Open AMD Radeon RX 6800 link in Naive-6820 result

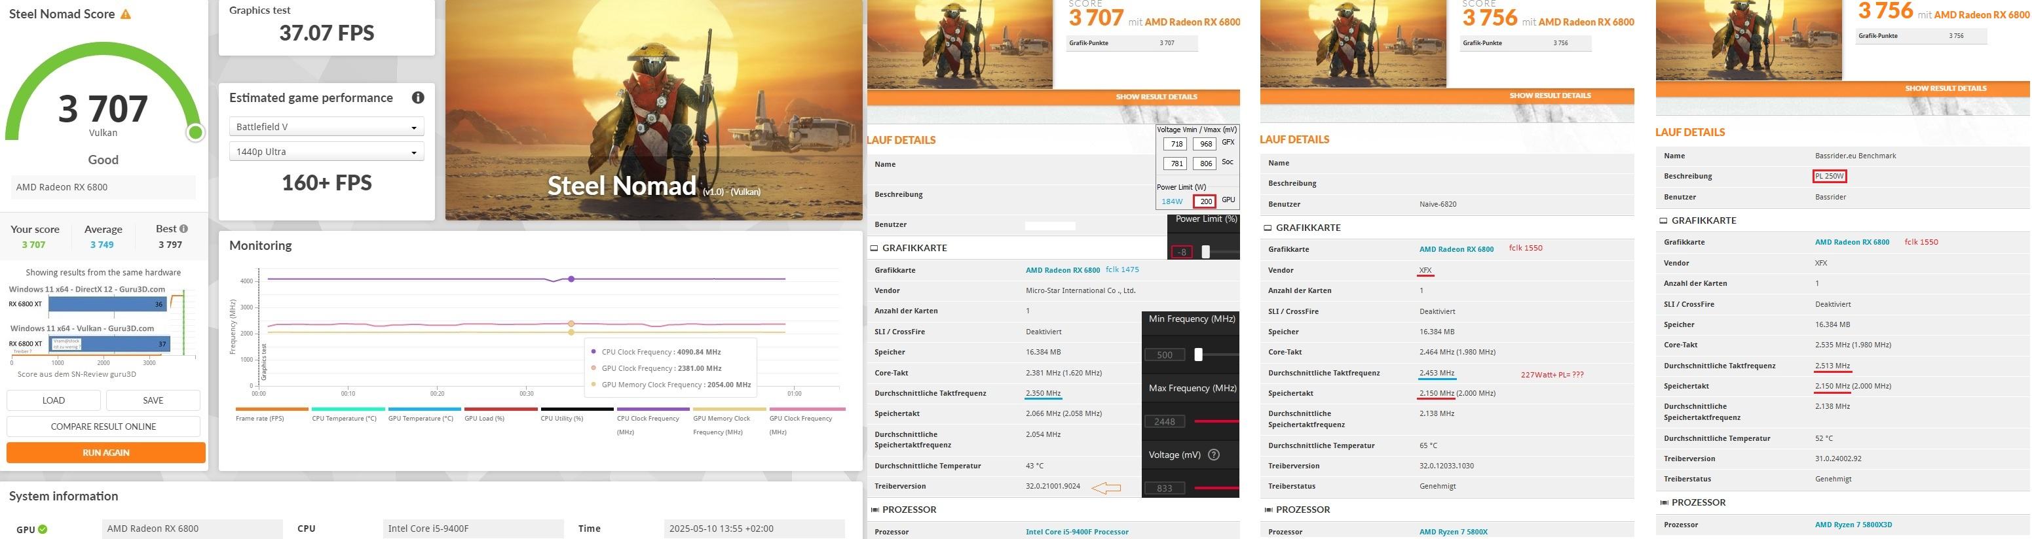coord(1456,249)
